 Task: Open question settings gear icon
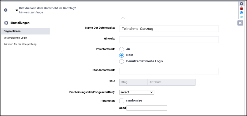coord(241,4)
